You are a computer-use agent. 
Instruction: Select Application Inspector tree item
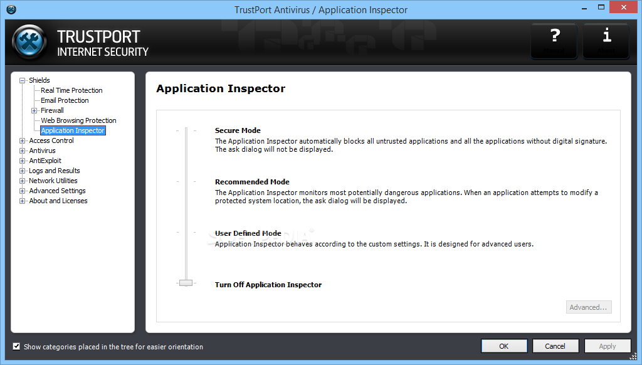click(x=73, y=130)
